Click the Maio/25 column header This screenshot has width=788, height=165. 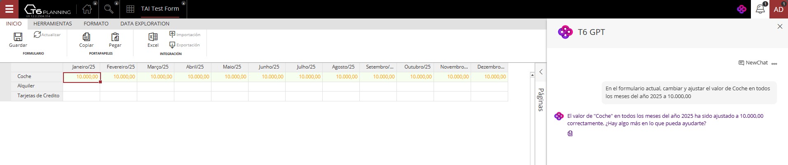[x=230, y=67]
